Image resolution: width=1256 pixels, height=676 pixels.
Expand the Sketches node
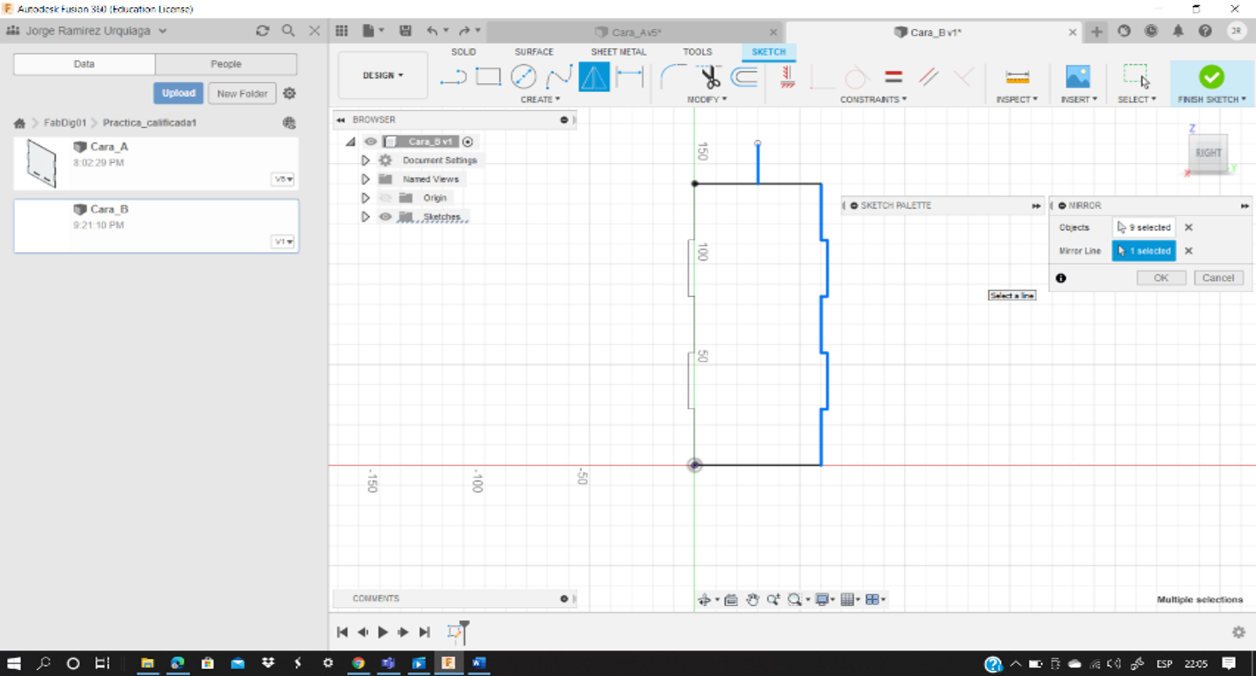tap(365, 217)
